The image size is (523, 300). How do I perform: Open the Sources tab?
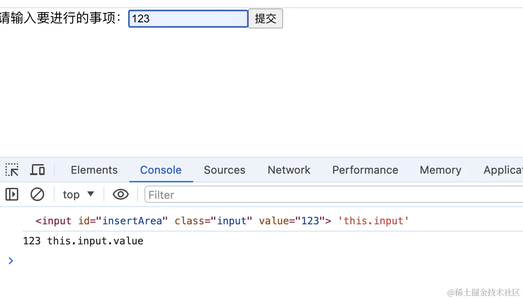tap(225, 170)
